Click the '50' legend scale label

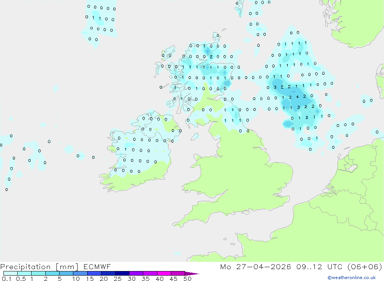click(x=187, y=279)
